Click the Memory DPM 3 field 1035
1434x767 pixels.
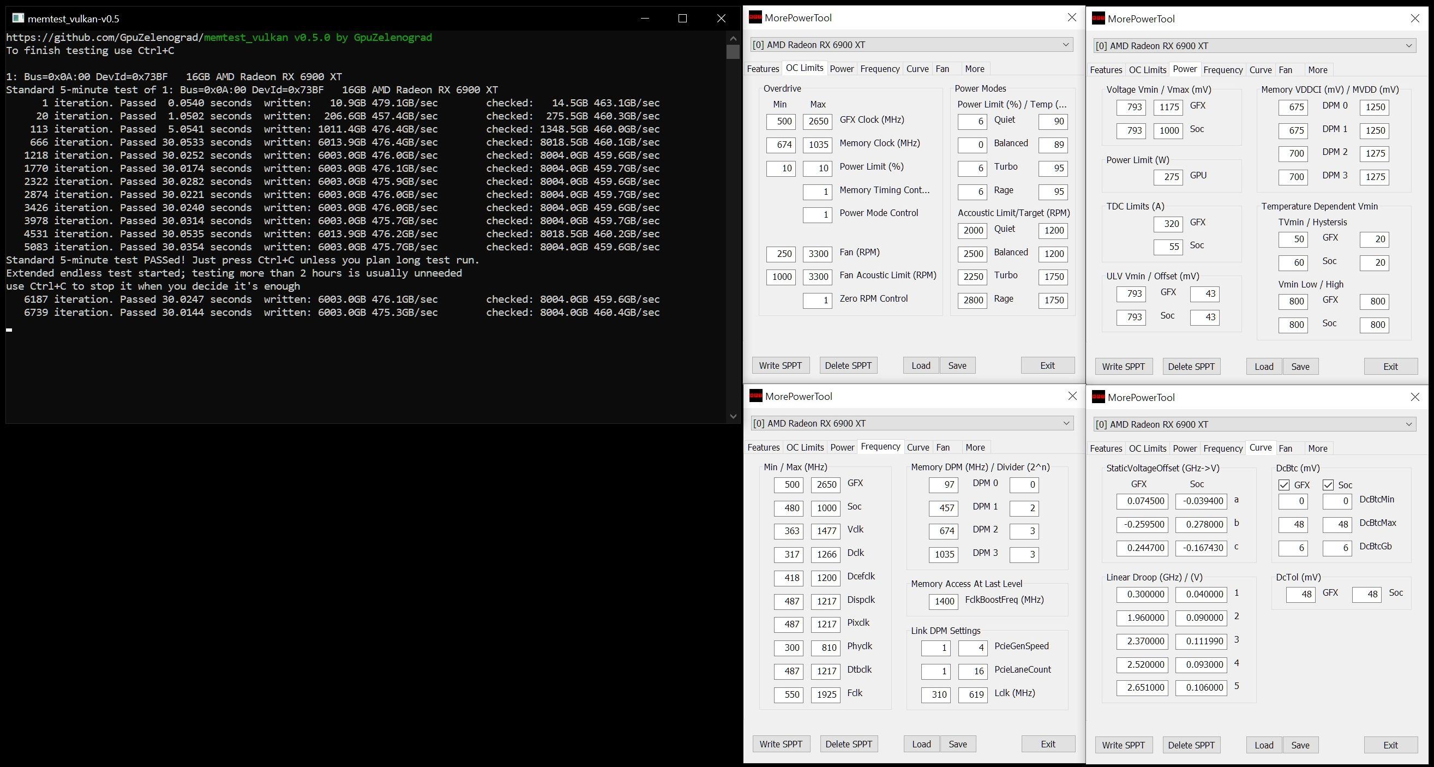point(944,554)
